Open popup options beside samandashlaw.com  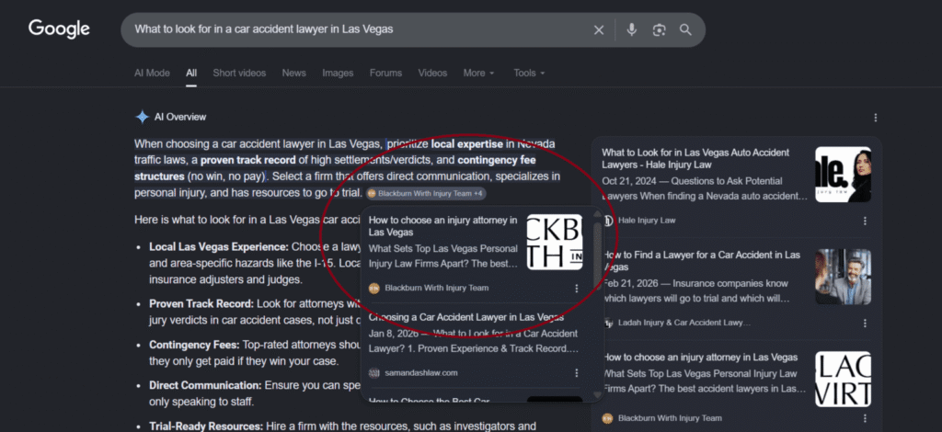tap(576, 373)
